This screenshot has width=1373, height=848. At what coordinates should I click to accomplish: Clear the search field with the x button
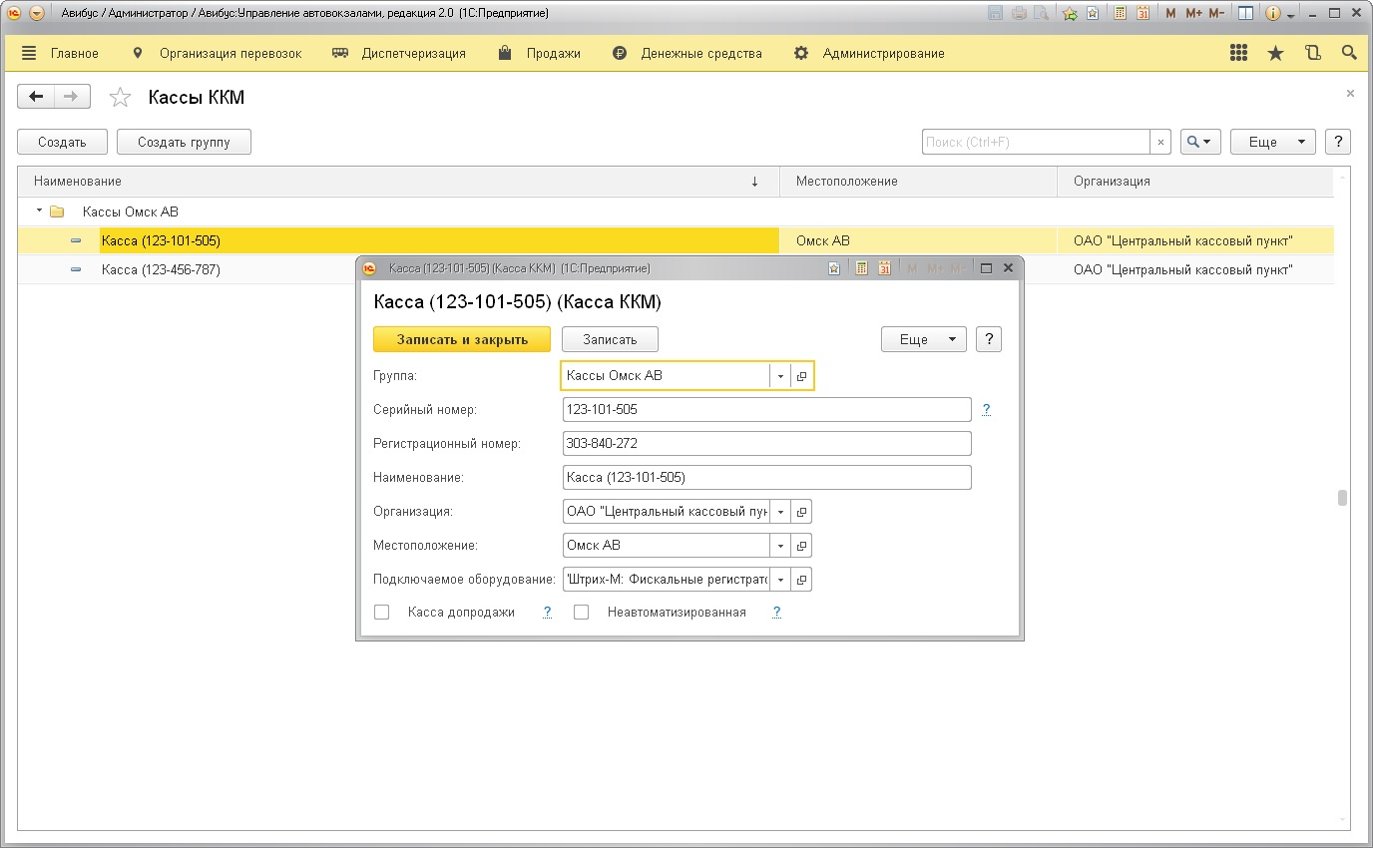(1160, 143)
